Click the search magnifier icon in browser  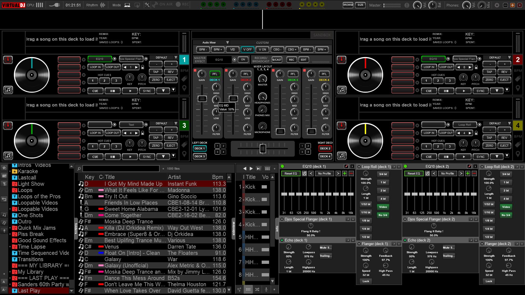pyautogui.click(x=79, y=169)
